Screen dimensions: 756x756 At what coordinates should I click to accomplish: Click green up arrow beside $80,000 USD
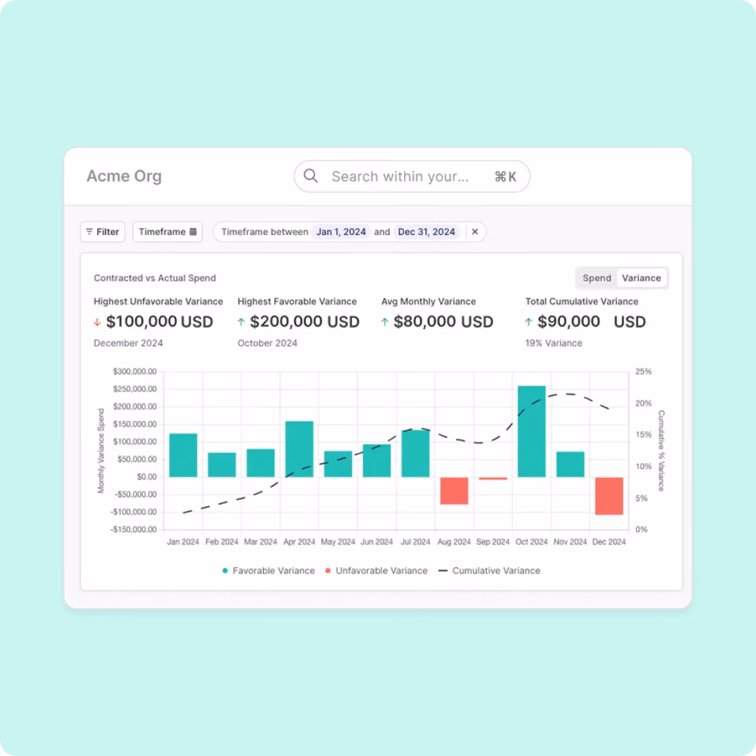(385, 322)
